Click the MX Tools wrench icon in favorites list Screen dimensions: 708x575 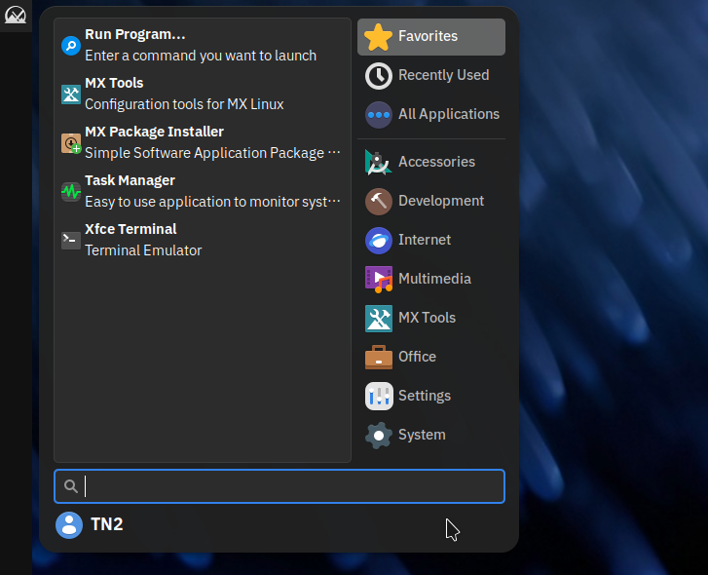pyautogui.click(x=71, y=94)
